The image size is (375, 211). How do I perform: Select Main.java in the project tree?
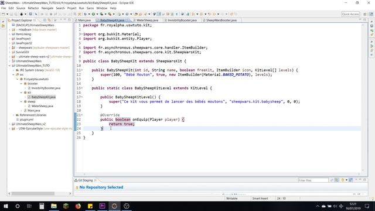click(x=34, y=111)
